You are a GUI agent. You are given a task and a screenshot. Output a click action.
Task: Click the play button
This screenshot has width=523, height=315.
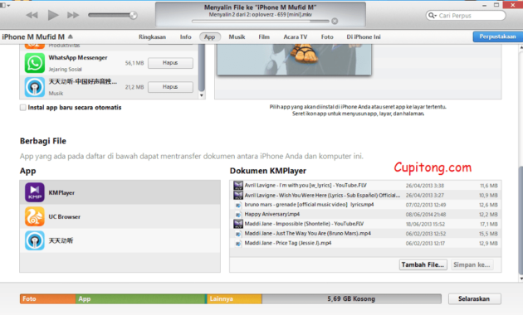click(52, 15)
